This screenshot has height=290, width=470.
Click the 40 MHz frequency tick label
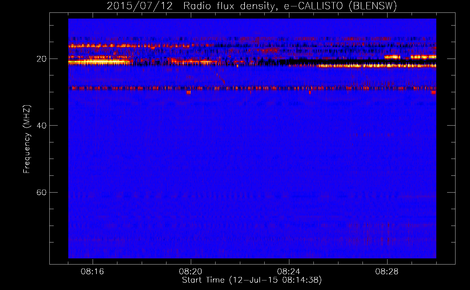(x=42, y=126)
